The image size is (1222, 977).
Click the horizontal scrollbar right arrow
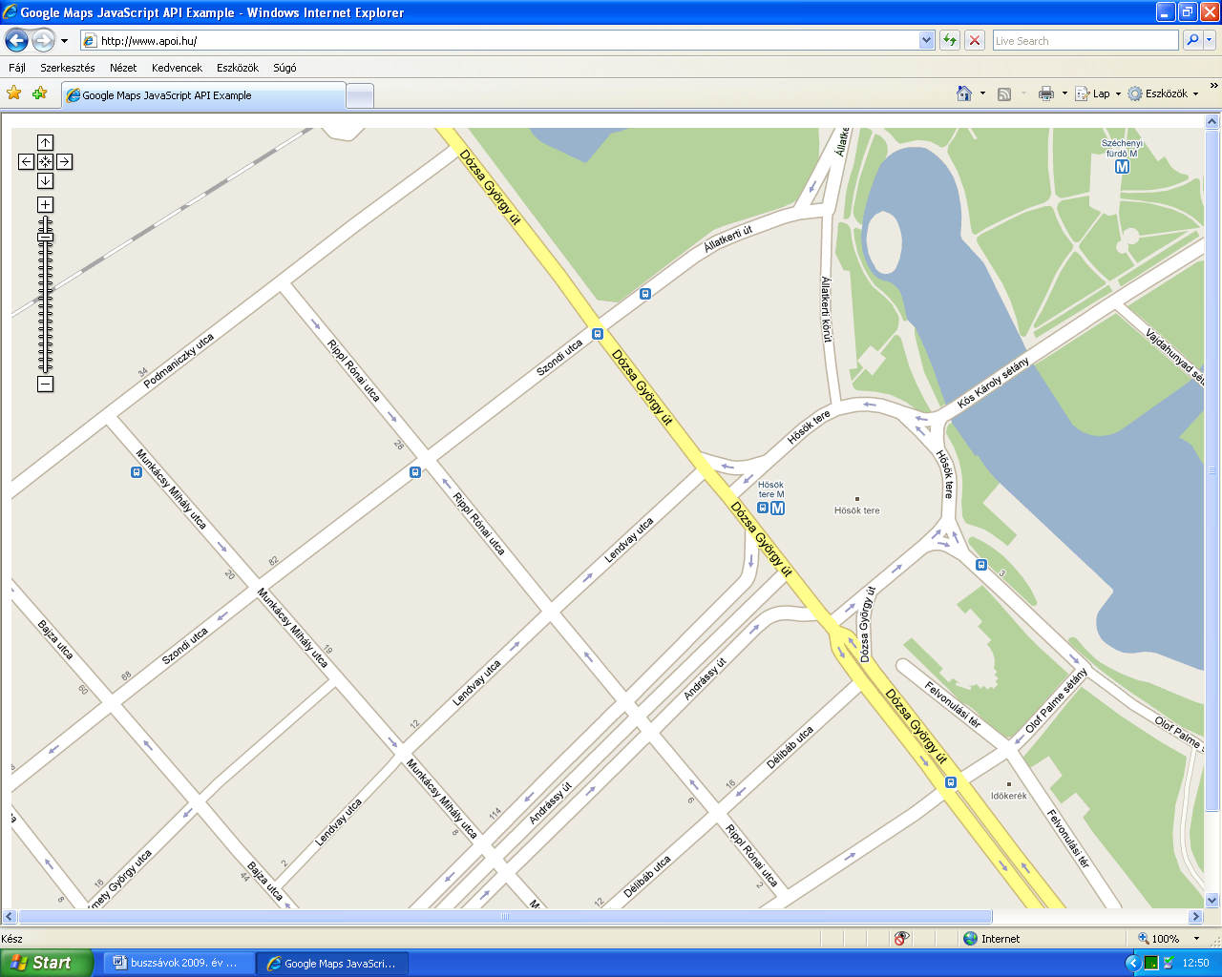1195,916
